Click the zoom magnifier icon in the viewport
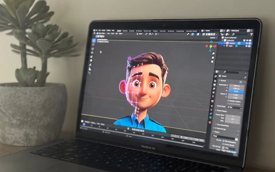275x172 pixels. pyautogui.click(x=213, y=54)
